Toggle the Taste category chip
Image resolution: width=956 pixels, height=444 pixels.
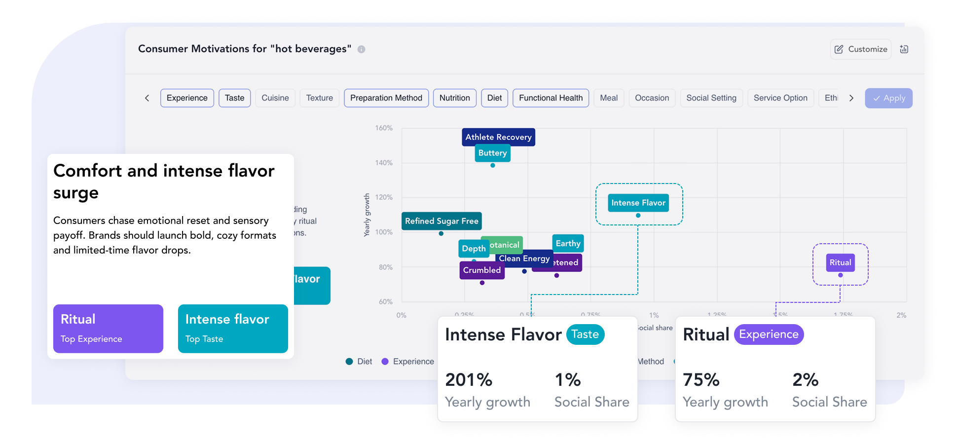point(234,98)
